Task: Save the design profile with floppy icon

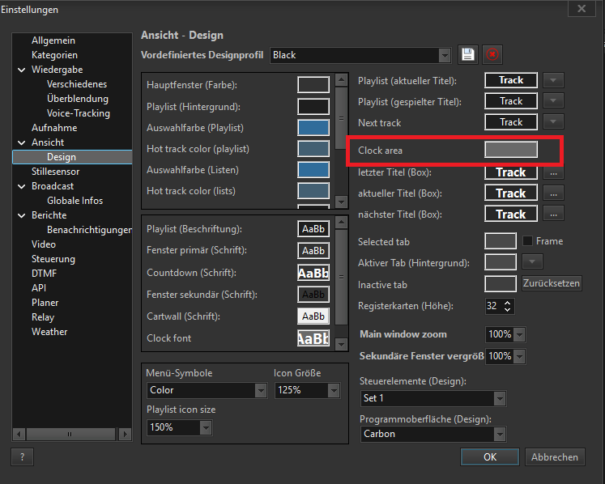Action: tap(467, 54)
